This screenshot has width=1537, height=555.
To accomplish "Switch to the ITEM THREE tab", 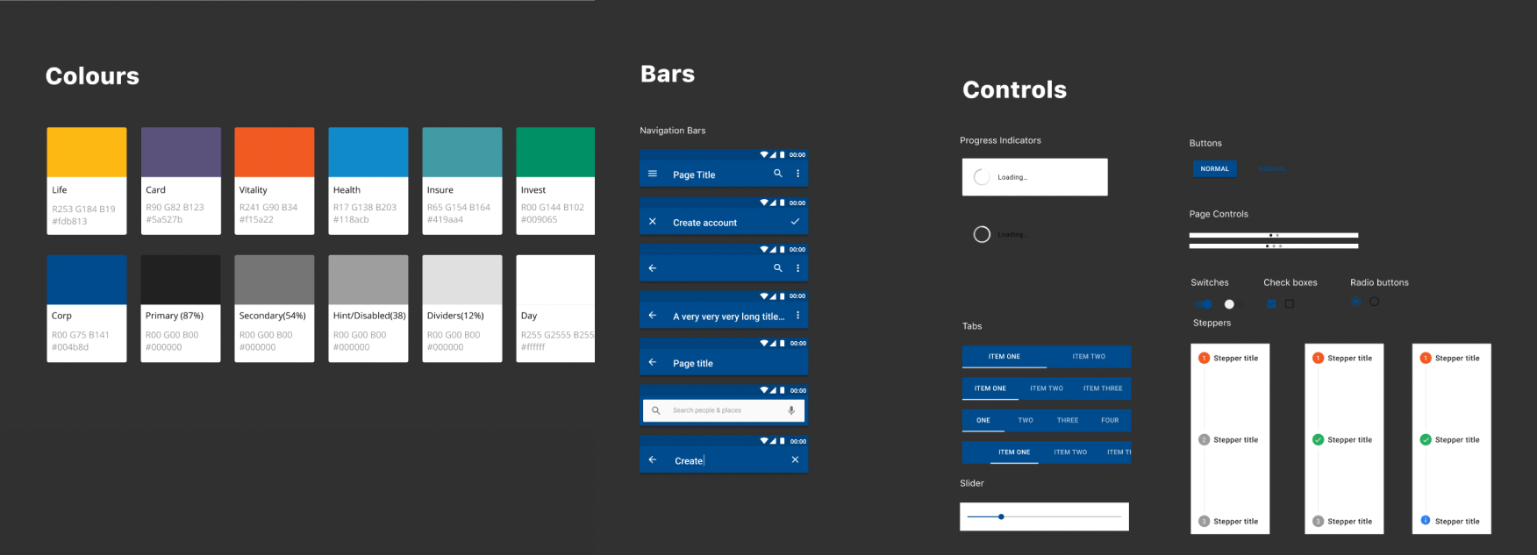I will (x=1103, y=388).
